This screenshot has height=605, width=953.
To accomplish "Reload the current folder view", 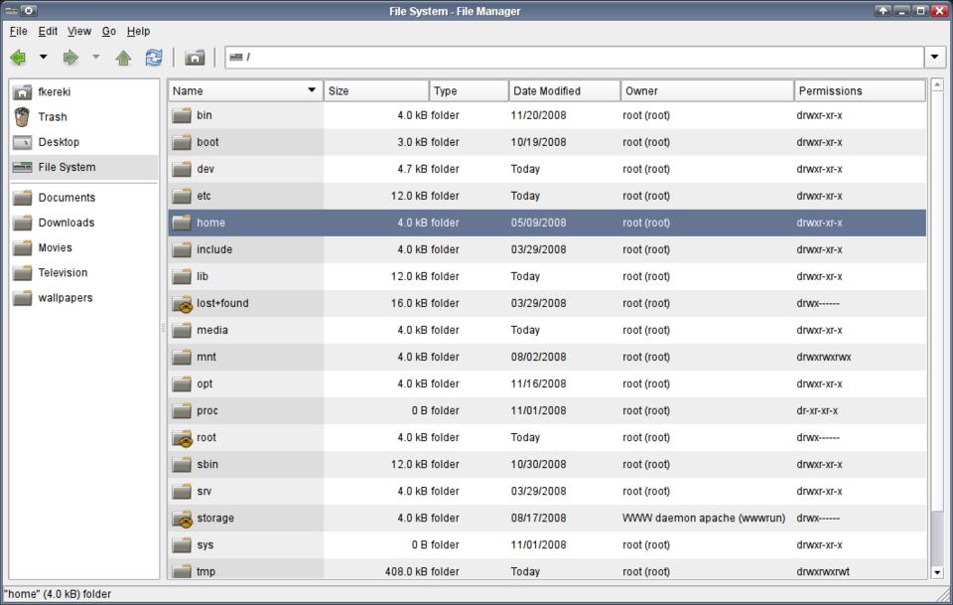I will point(153,58).
